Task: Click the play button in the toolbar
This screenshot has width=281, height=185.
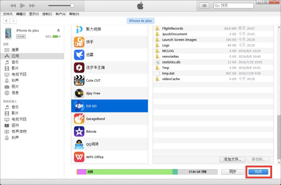Action: point(22,5)
